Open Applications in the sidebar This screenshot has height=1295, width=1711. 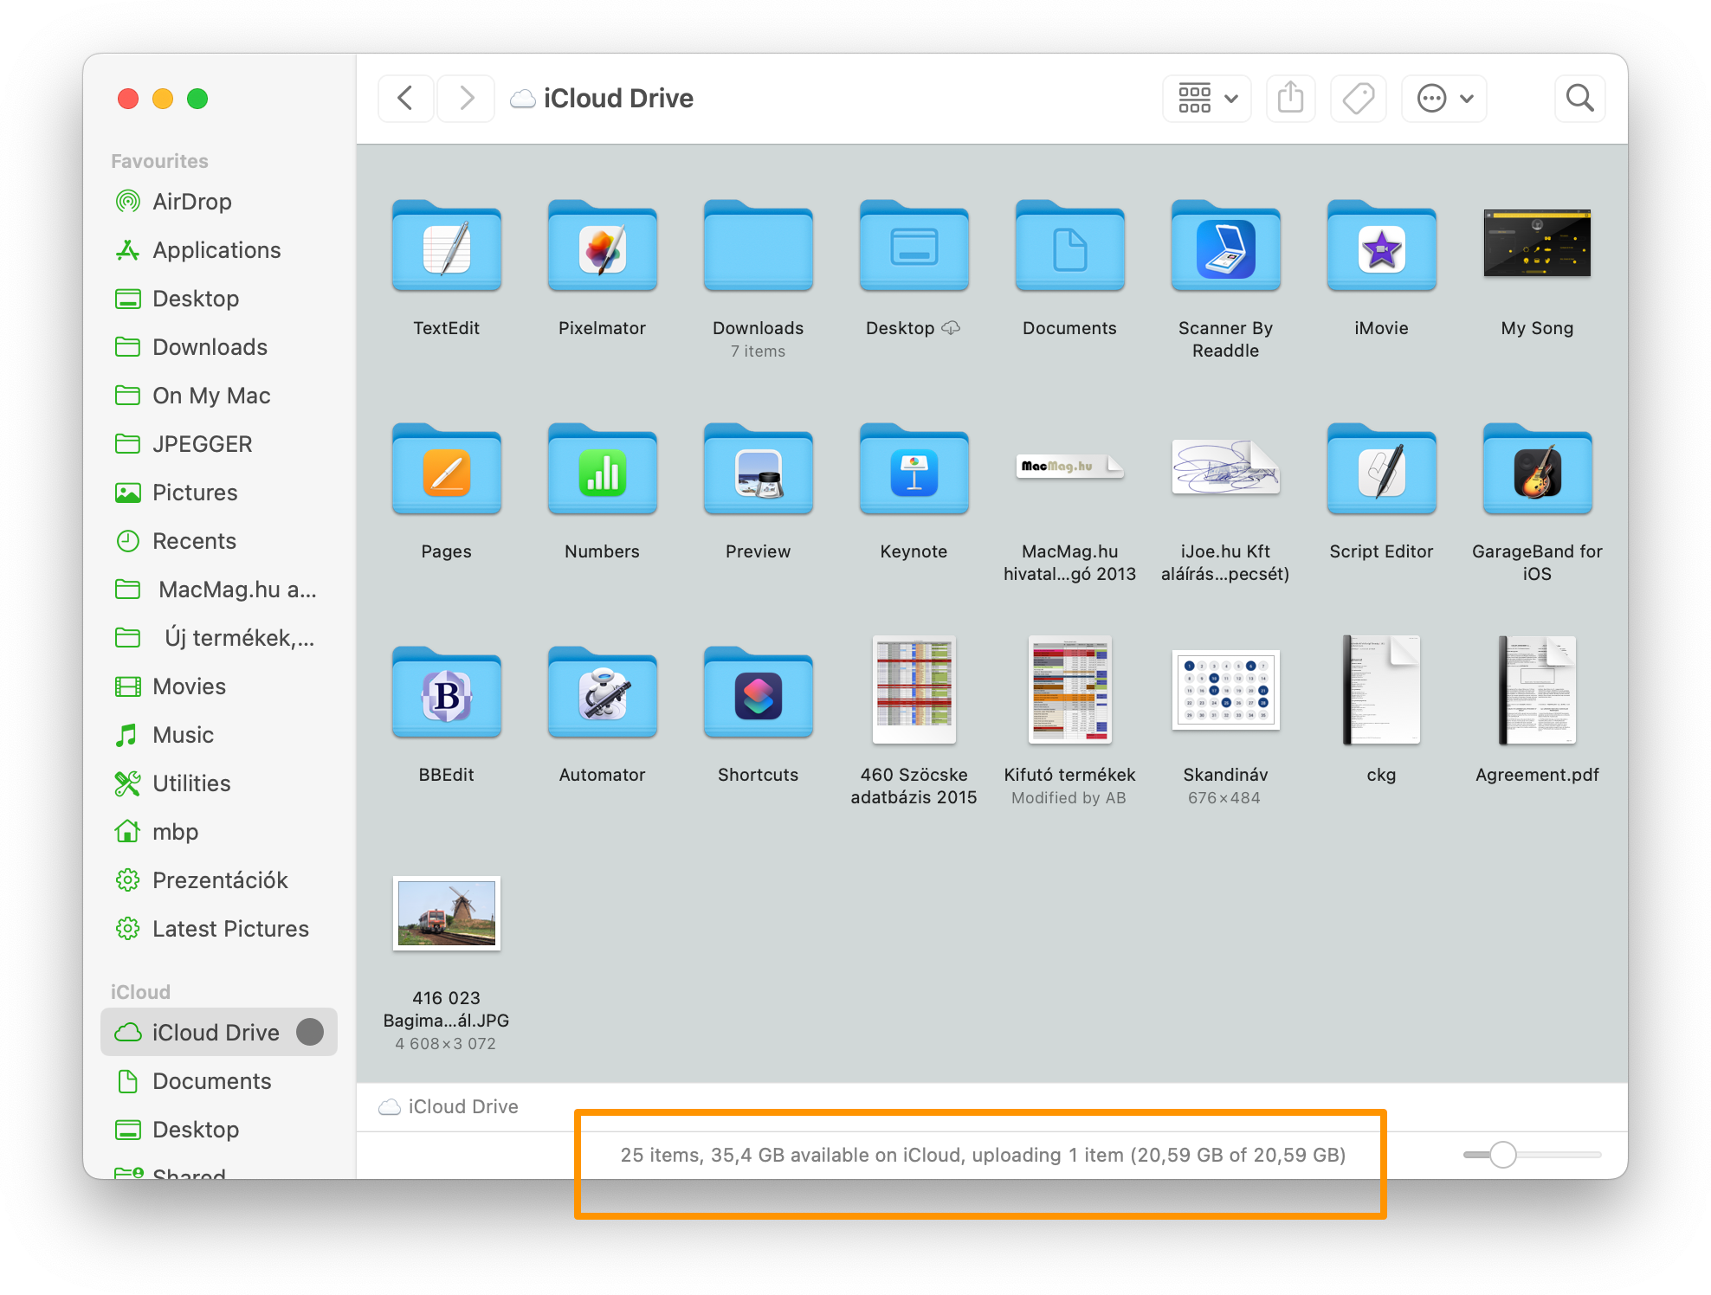point(218,250)
